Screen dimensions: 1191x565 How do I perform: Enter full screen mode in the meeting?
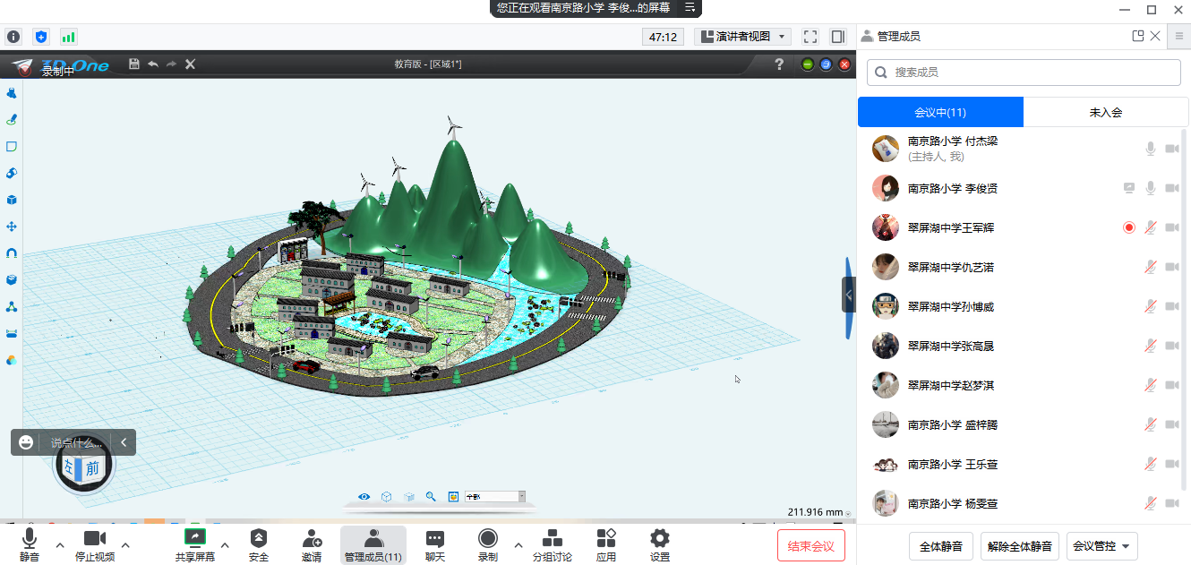810,37
